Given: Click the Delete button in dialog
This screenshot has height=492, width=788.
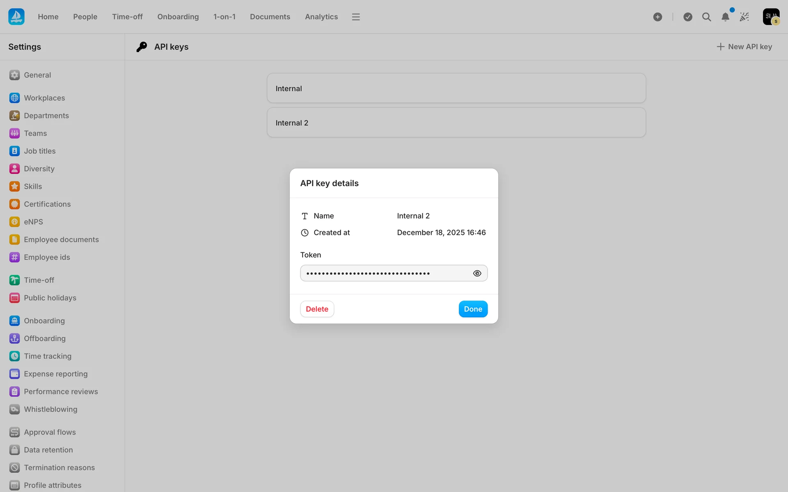Looking at the screenshot, I should coord(317,309).
